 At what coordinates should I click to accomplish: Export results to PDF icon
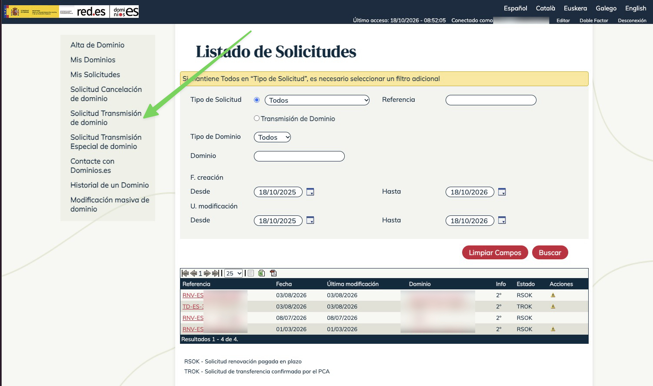(273, 273)
